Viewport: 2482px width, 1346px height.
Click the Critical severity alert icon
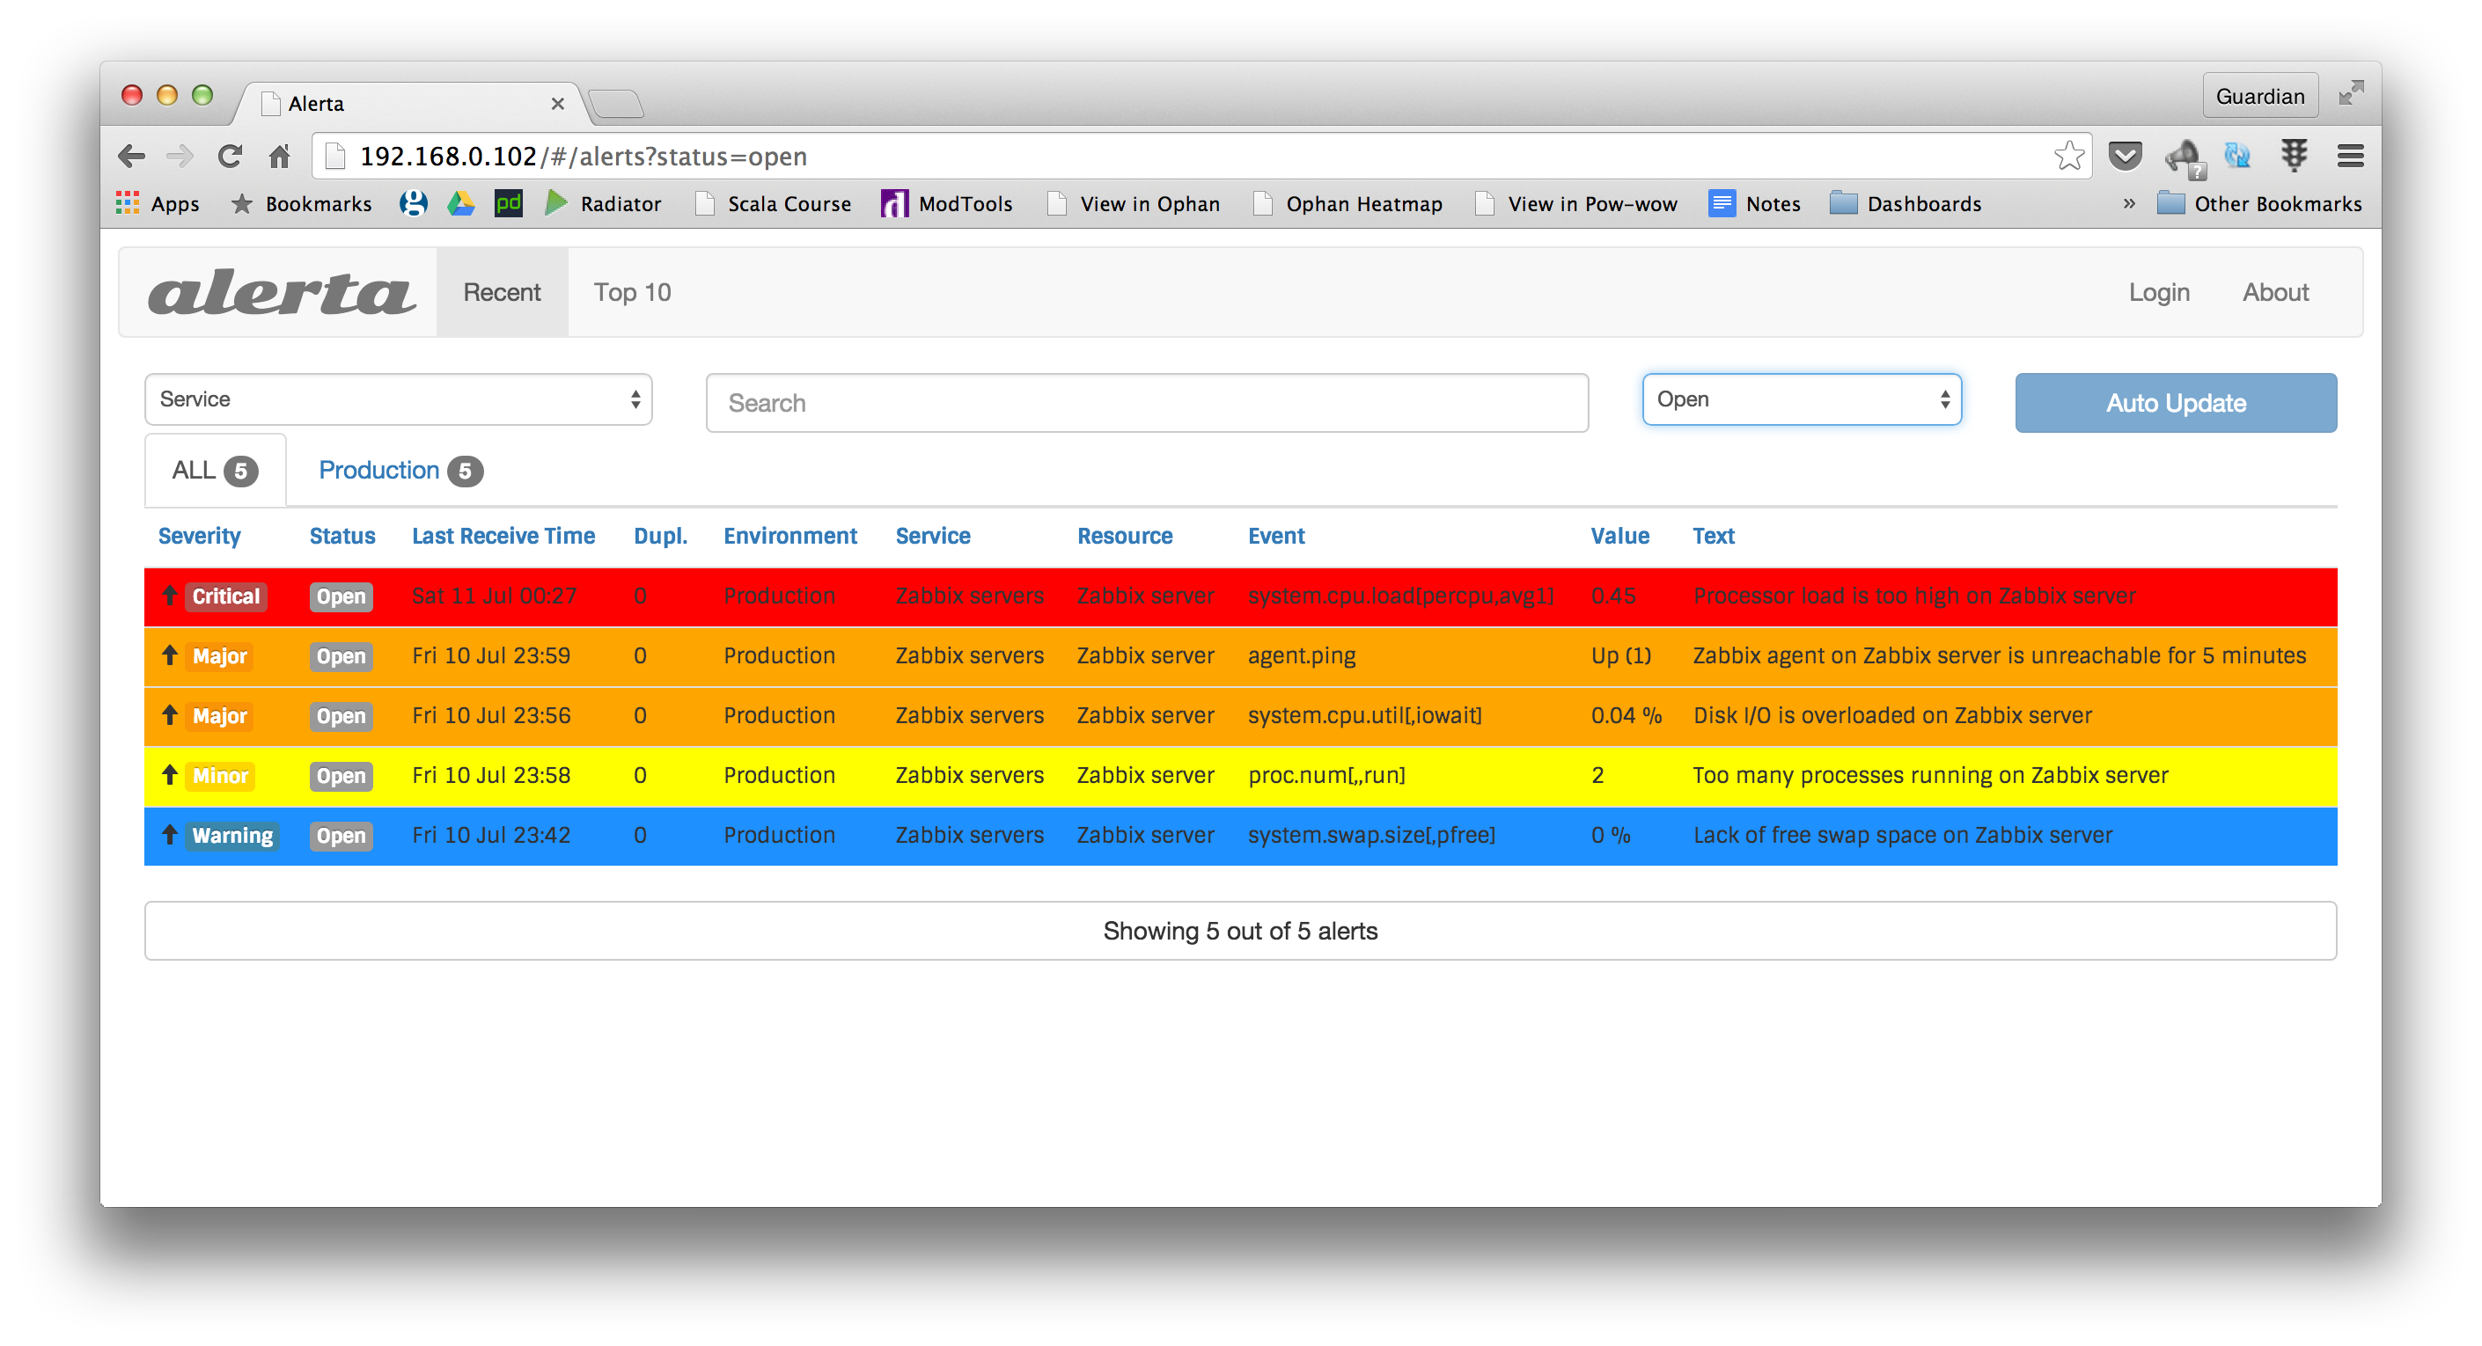pyautogui.click(x=167, y=595)
